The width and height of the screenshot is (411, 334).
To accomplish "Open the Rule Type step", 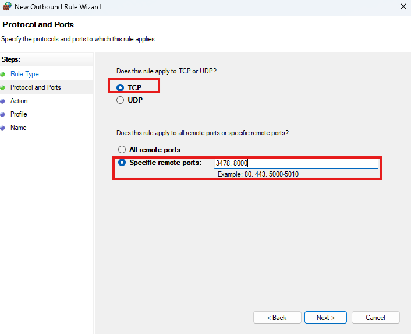I will (x=24, y=74).
